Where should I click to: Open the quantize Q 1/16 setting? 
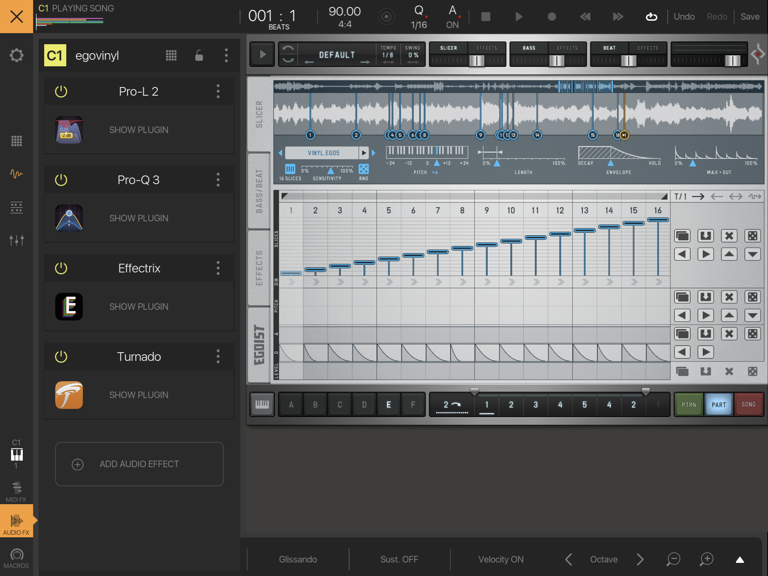[x=419, y=17]
